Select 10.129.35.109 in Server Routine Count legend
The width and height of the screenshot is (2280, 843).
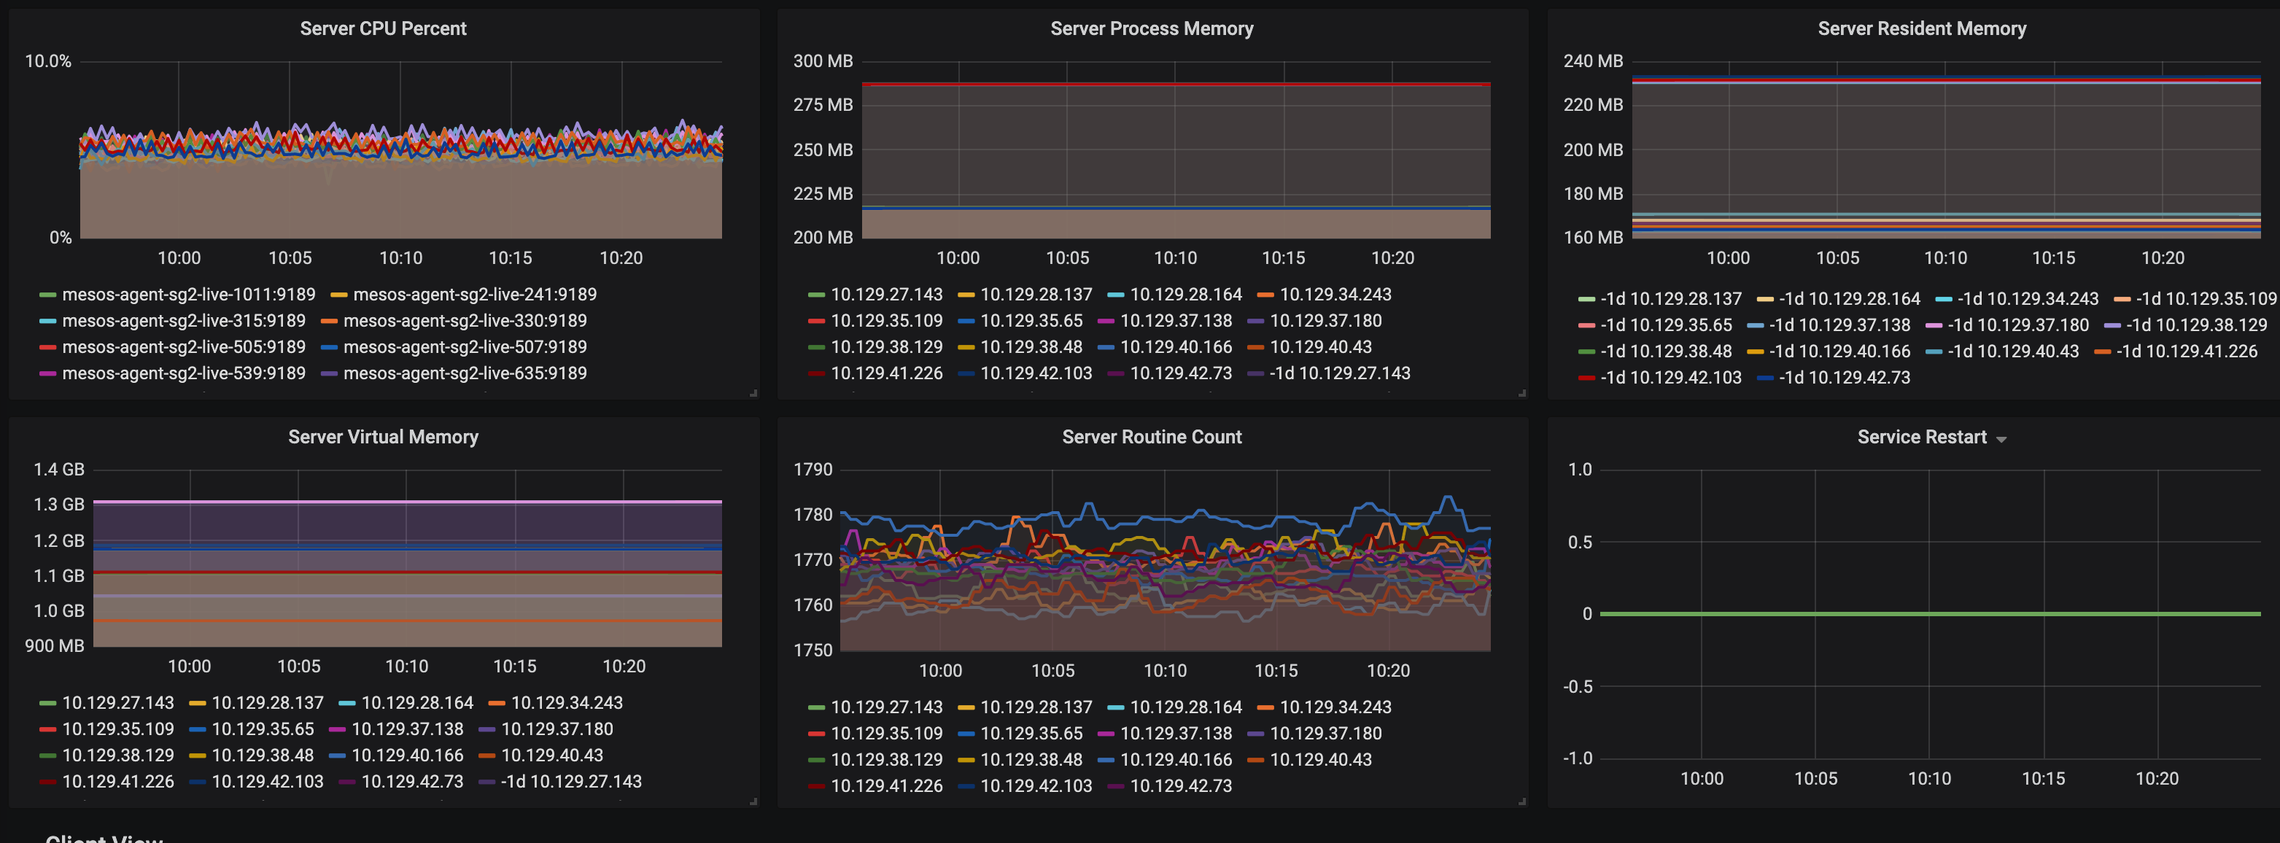[887, 734]
